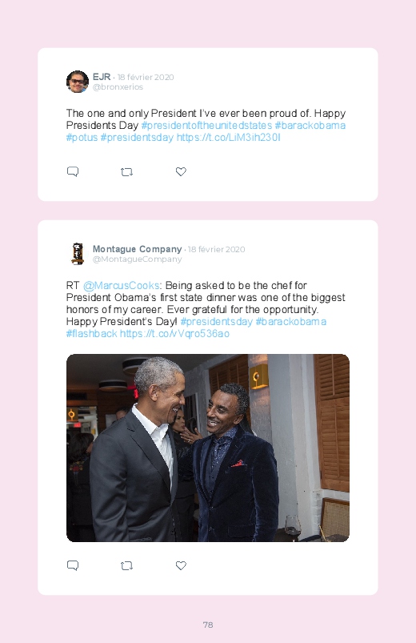Click the #presidentoftheunitedstates hashtag
This screenshot has width=416, height=643.
206,126
